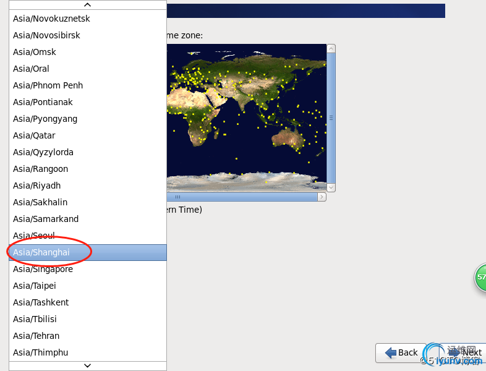Select Asia/Novokuznetsk from the timezone list
Image resolution: width=486 pixels, height=371 pixels.
(88, 19)
